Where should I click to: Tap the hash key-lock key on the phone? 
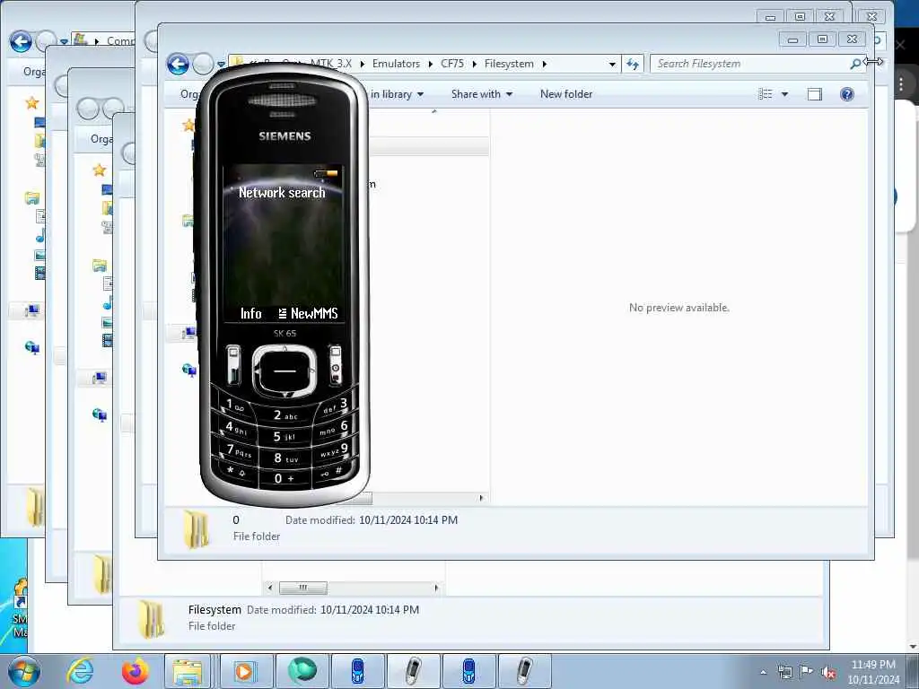332,472
